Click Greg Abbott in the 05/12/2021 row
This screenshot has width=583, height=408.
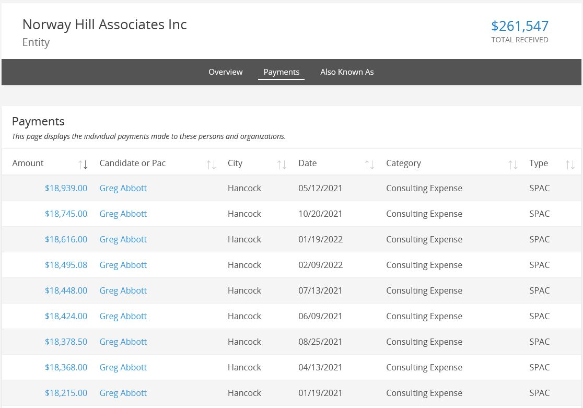(x=123, y=188)
